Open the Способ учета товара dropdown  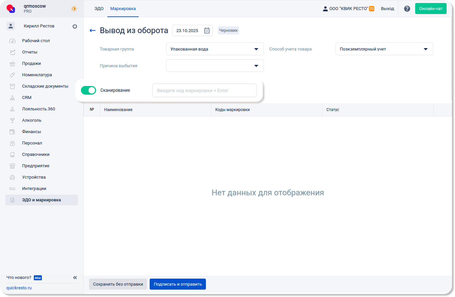(384, 49)
